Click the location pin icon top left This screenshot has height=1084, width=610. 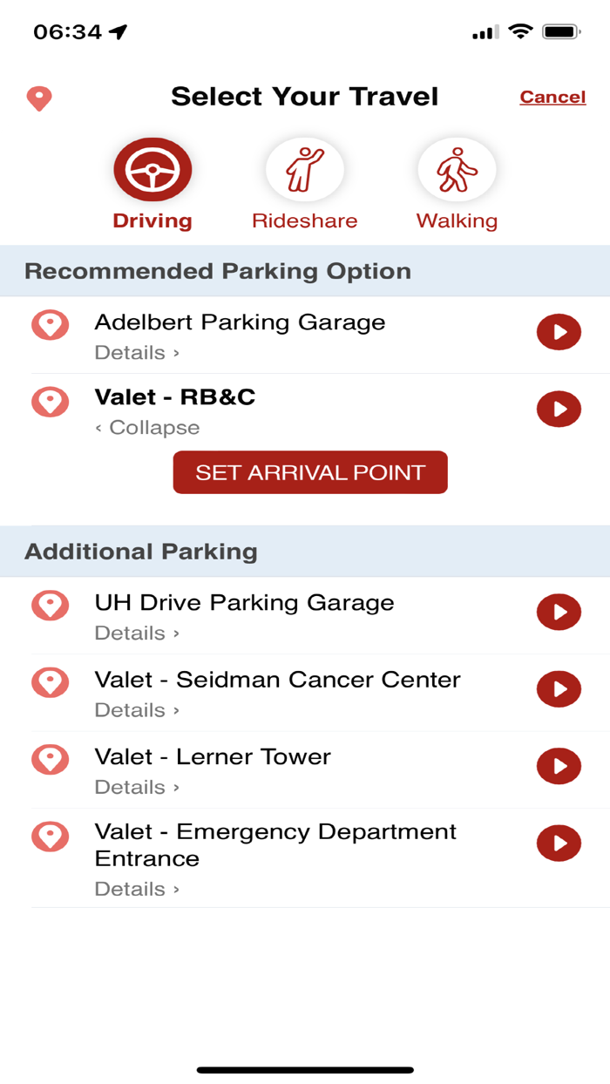(38, 98)
